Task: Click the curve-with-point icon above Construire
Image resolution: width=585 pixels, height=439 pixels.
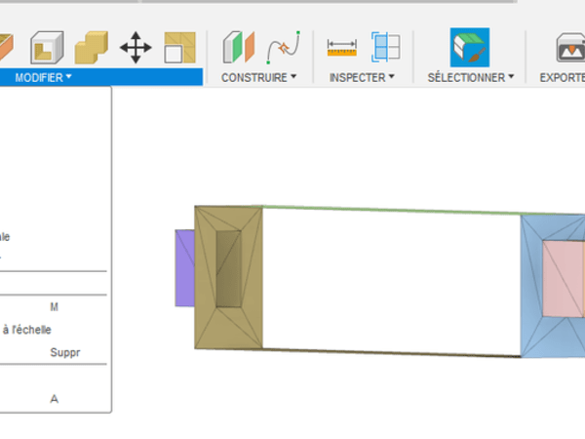Action: point(283,46)
